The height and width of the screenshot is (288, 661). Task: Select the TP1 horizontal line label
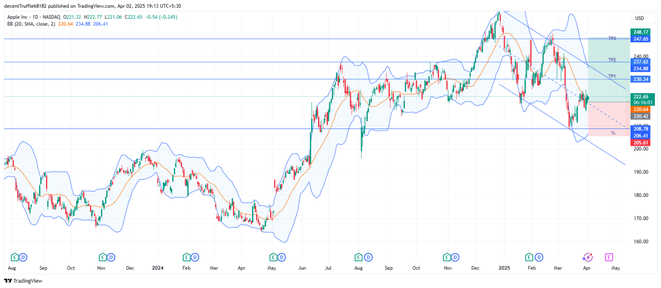coord(612,76)
